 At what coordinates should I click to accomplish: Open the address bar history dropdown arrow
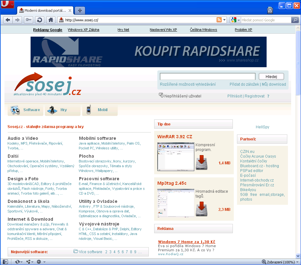click(x=225, y=20)
